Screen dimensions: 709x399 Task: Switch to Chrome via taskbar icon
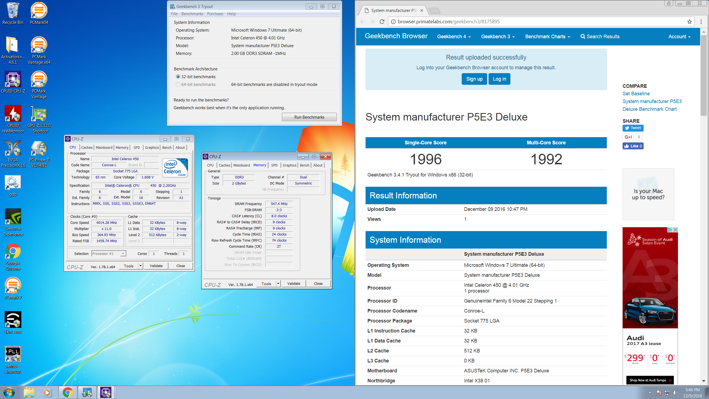(68, 392)
